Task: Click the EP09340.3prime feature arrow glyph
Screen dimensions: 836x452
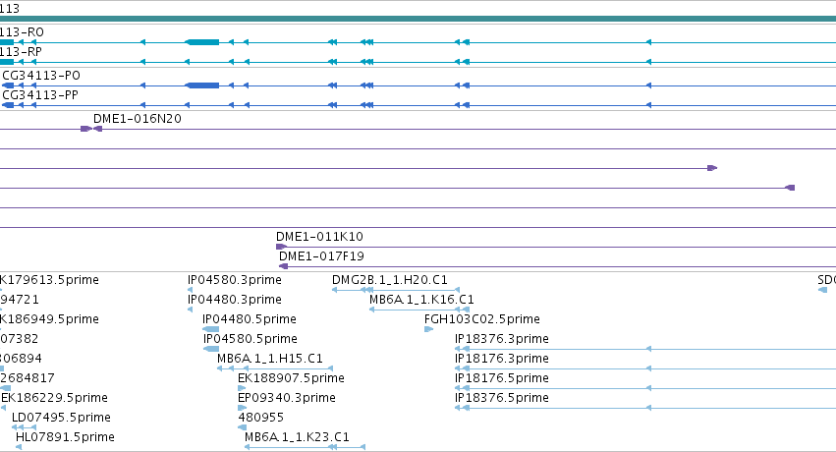Action: click(x=242, y=408)
